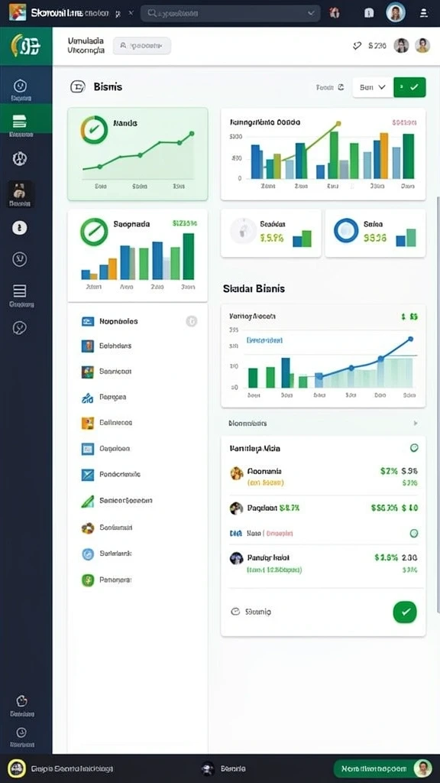This screenshot has width=440, height=783.
Task: Click the green pencil Sanicer list icon
Action: click(87, 501)
